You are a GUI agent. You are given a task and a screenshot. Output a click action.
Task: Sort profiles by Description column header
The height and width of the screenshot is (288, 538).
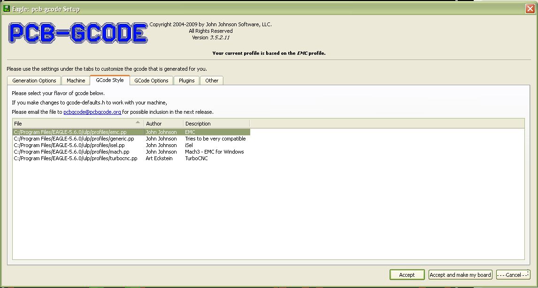point(216,124)
